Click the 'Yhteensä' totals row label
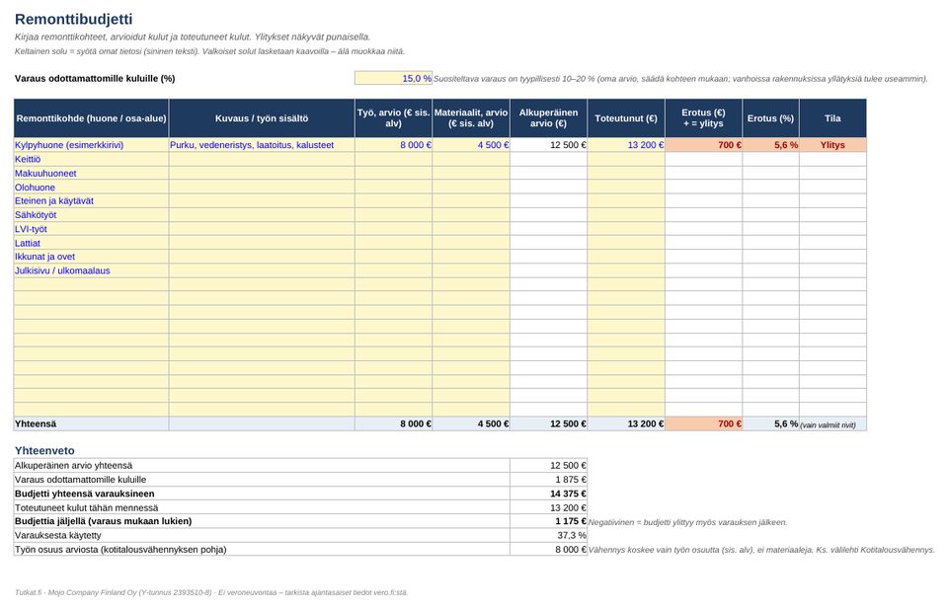Screen dimensions: 948x610 coord(91,423)
